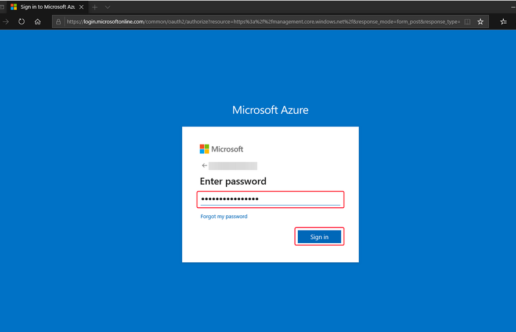Click the Microsoft Azure title text
The image size is (516, 332).
tap(270, 110)
